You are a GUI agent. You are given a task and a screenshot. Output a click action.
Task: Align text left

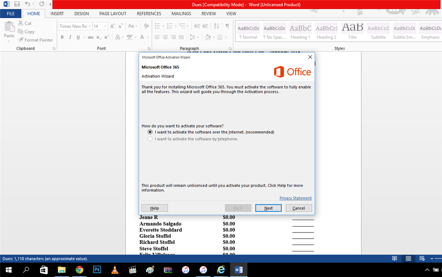coord(157,37)
